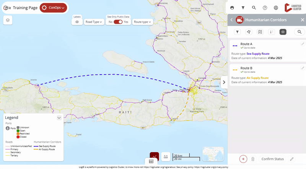This screenshot has height=169, width=306.
Task: Toggle the dark eye visibility button
Action: (x=283, y=32)
